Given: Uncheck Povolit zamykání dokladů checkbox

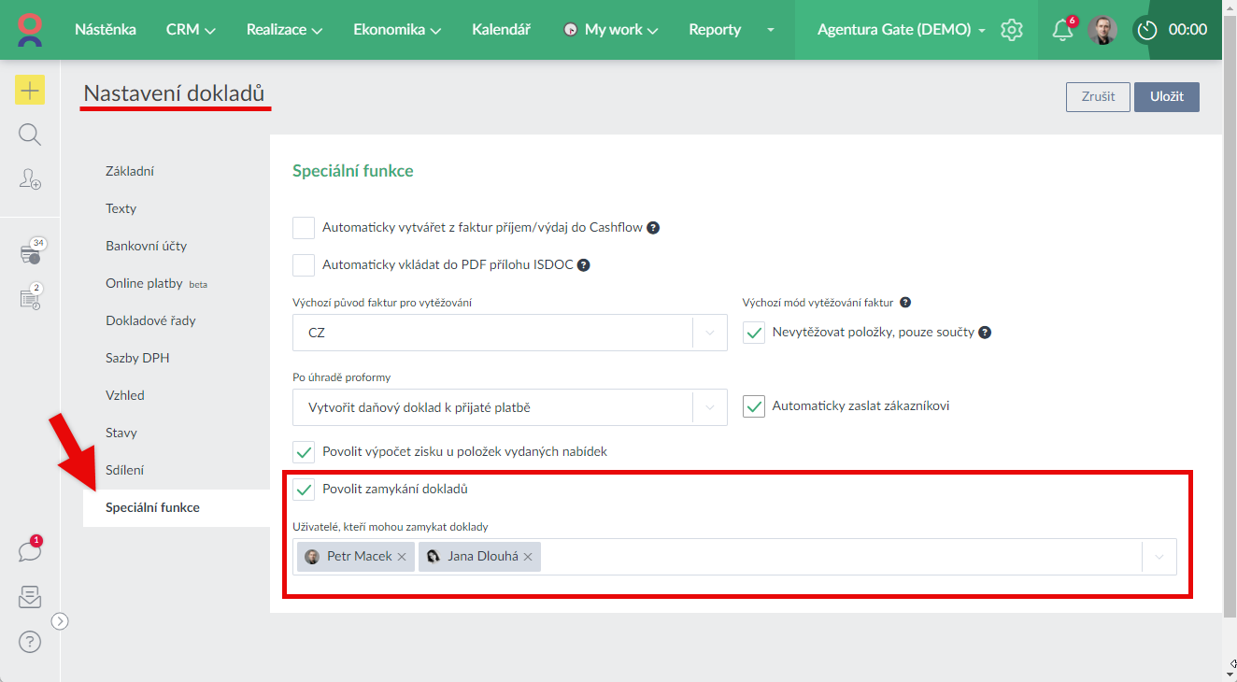Looking at the screenshot, I should coord(304,490).
